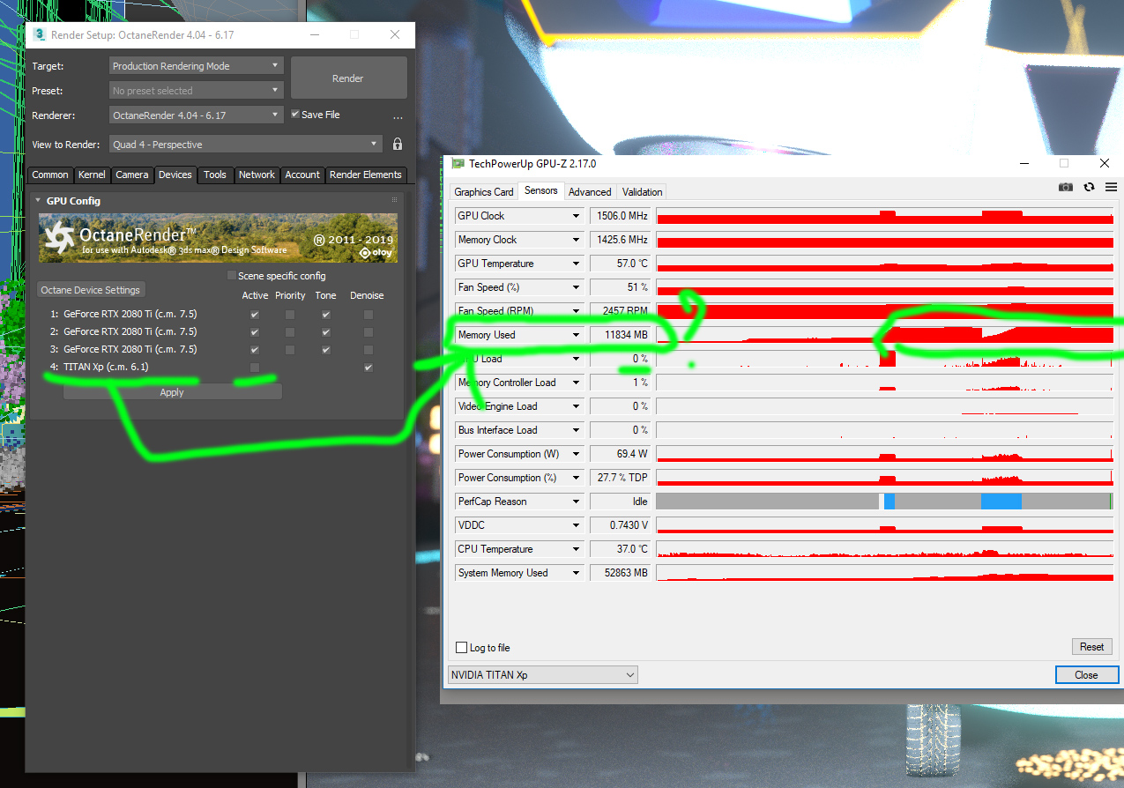Click the 3ds Max icon in Render Setup title
Image resolution: width=1124 pixels, height=788 pixels.
40,34
